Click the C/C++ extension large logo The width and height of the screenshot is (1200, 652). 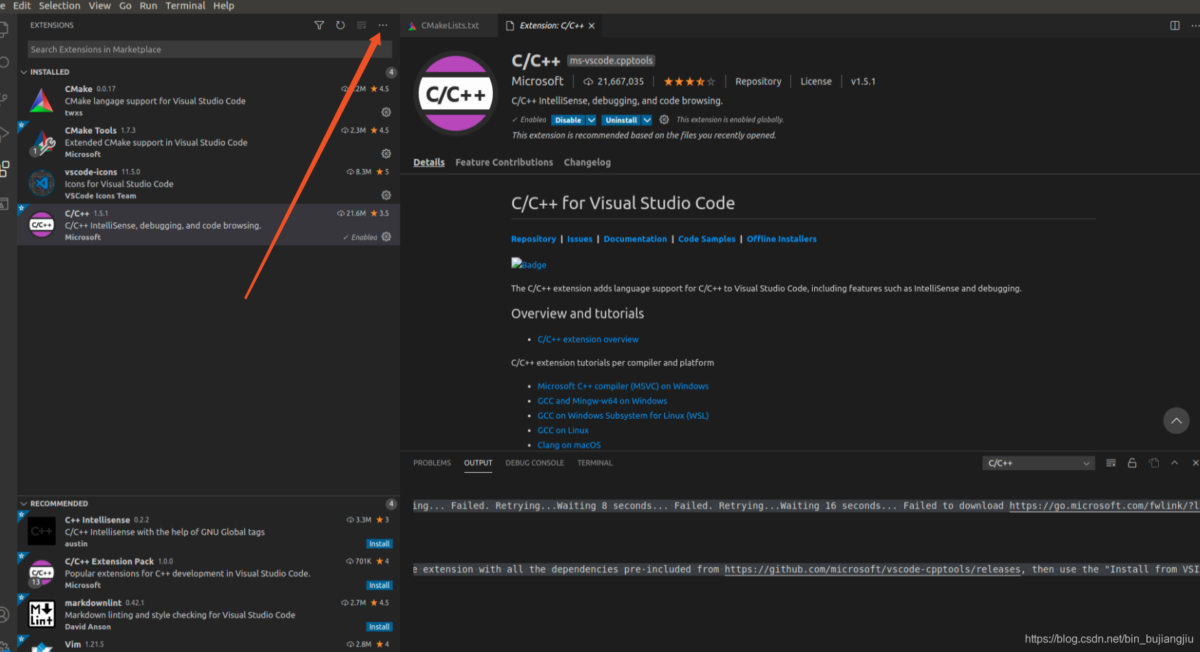456,93
